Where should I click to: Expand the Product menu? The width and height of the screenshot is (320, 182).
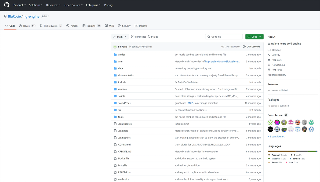pos(20,5)
